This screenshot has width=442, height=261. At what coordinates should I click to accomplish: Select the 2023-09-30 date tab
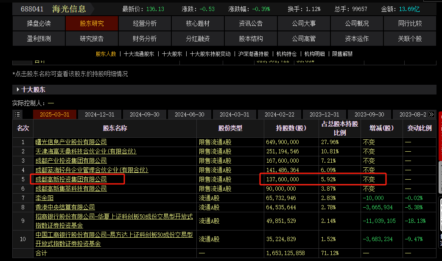pyautogui.click(x=369, y=114)
